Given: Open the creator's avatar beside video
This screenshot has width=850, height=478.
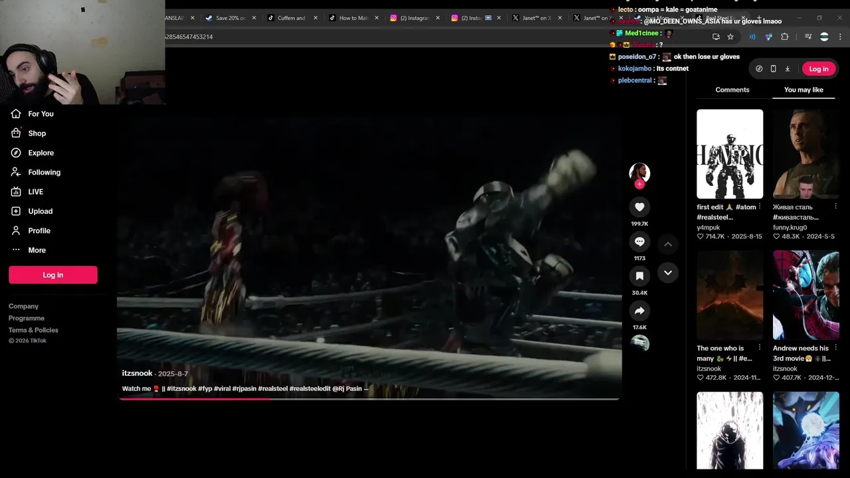Looking at the screenshot, I should (x=639, y=173).
